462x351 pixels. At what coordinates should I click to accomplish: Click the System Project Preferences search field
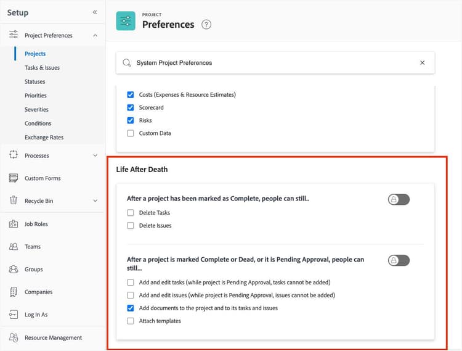tap(271, 63)
